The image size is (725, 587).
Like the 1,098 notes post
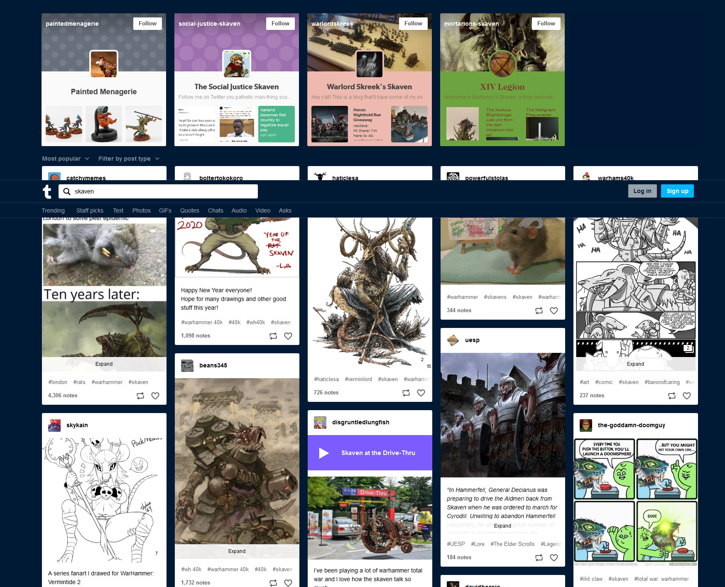click(x=288, y=336)
